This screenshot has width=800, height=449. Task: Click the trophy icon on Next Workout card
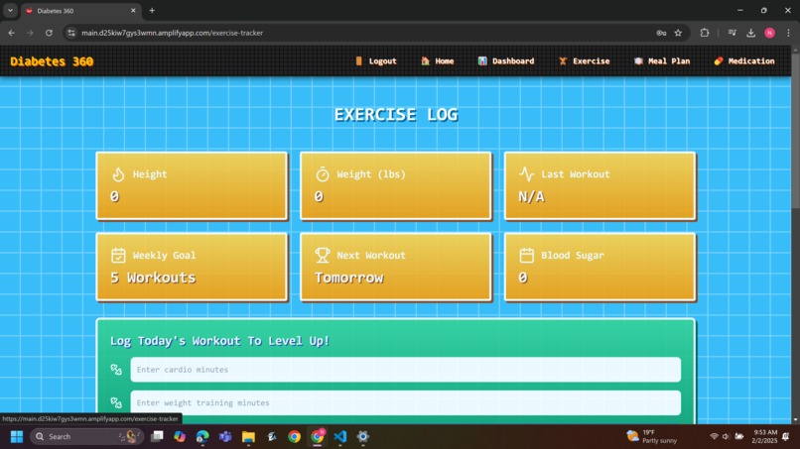(x=323, y=256)
